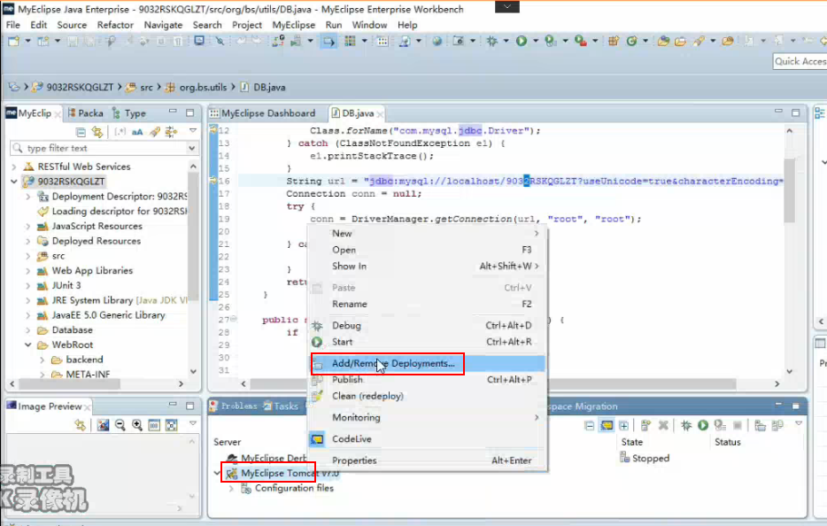Click the colored grid toolbar icon
827x526 pixels.
350,41
